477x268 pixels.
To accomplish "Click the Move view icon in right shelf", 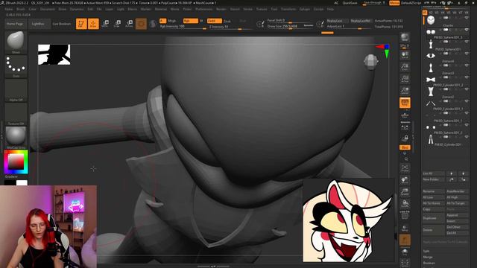I will pos(405,180).
